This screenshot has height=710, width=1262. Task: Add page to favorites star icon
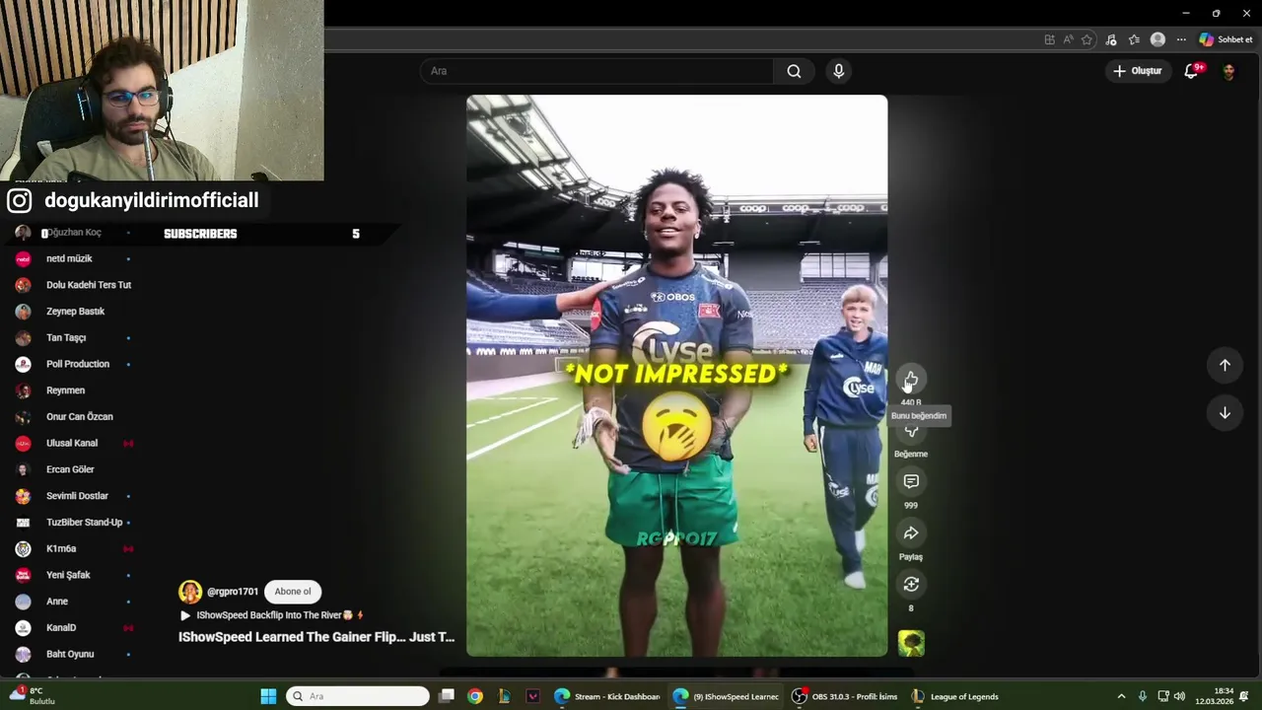click(x=1087, y=39)
